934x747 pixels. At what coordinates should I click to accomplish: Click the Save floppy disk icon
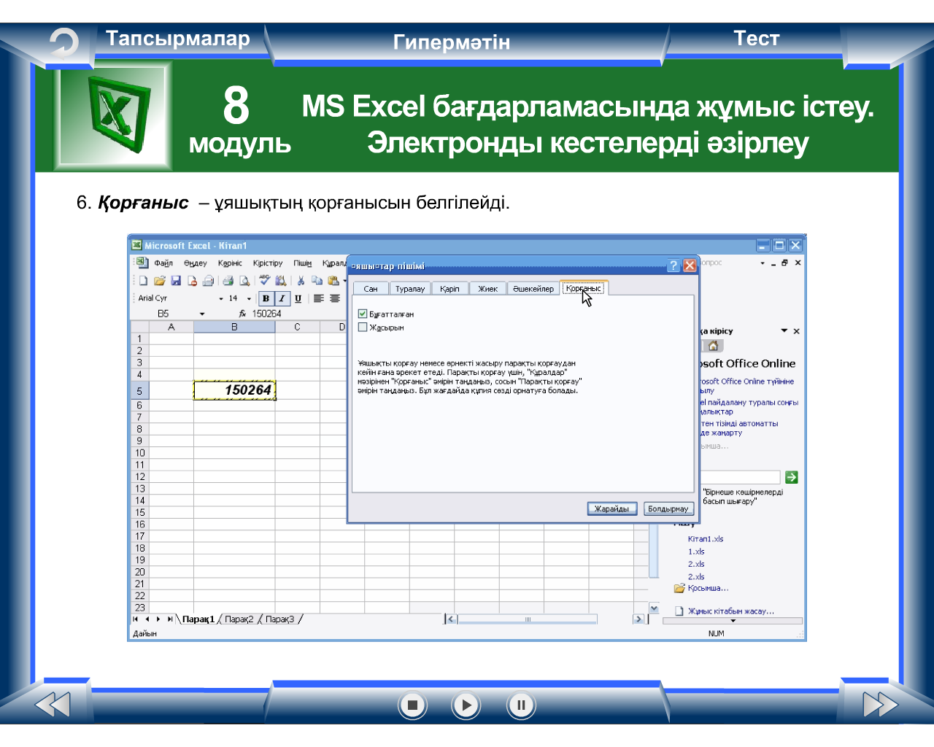[176, 281]
